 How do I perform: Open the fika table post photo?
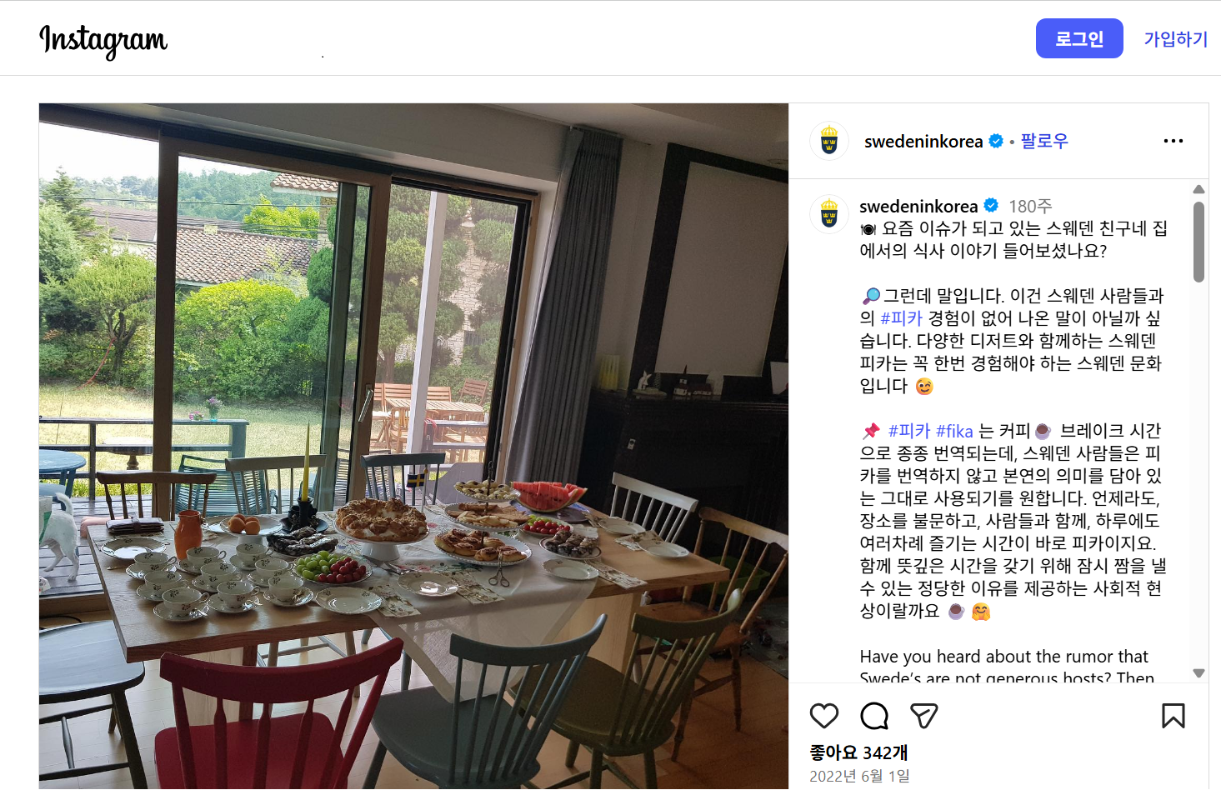point(413,446)
